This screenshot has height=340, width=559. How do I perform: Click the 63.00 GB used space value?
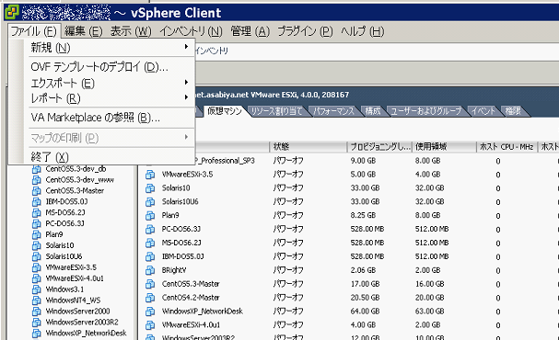(429, 312)
